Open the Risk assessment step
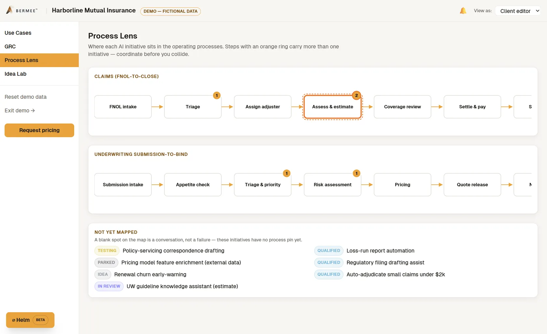 pos(332,185)
